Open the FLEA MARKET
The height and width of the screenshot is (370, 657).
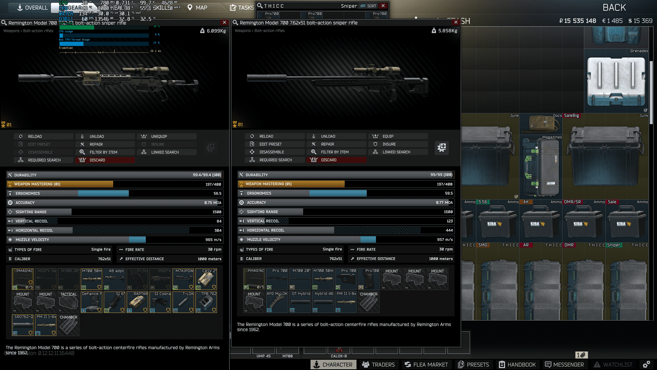pos(426,365)
